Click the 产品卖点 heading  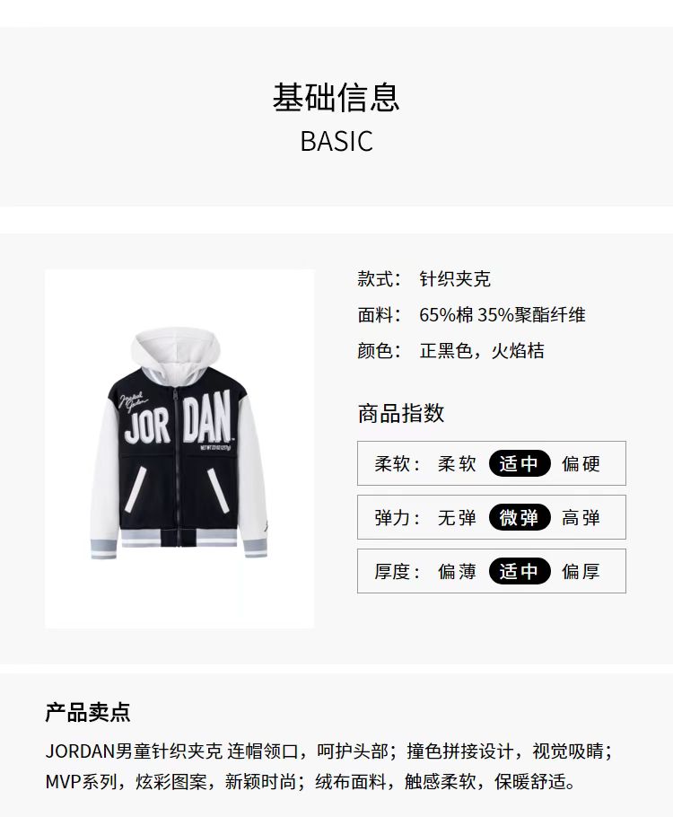(88, 712)
